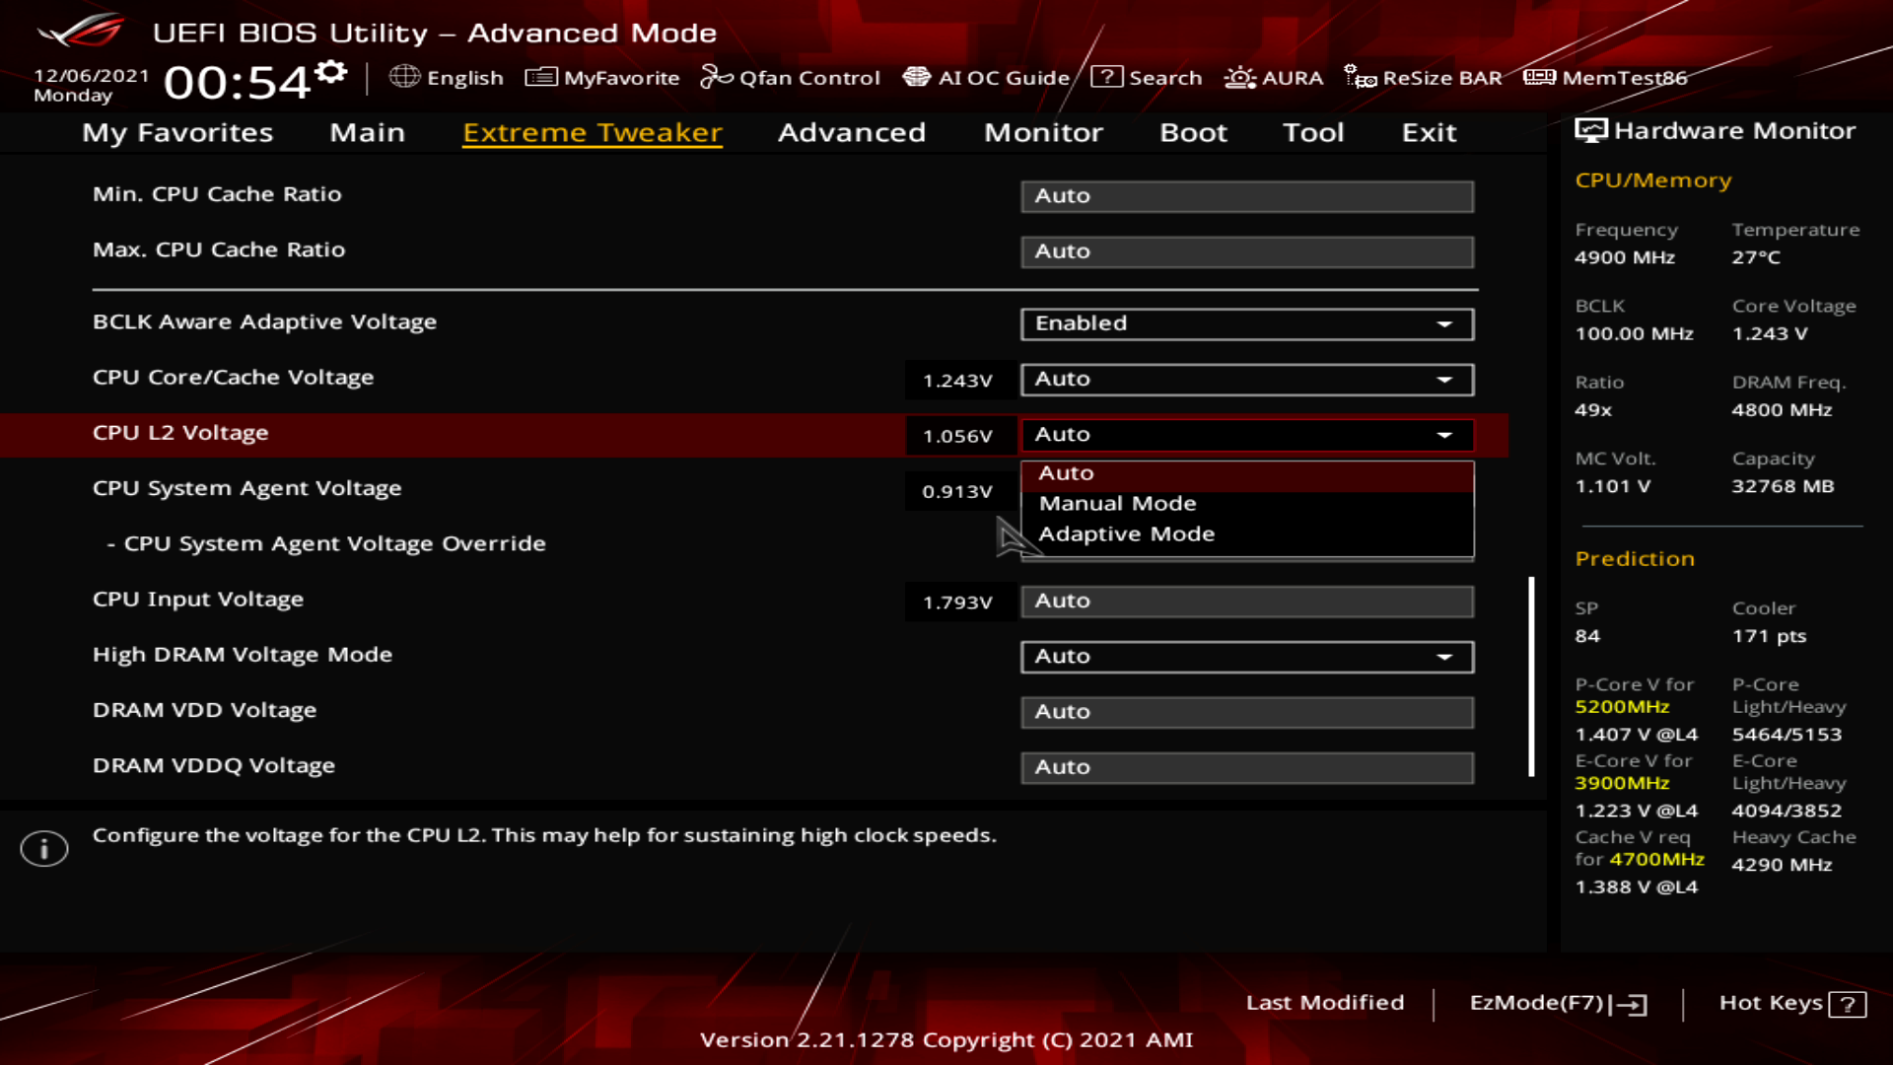Open the Search question-mark icon
Viewport: 1893px width, 1065px height.
[x=1106, y=77]
